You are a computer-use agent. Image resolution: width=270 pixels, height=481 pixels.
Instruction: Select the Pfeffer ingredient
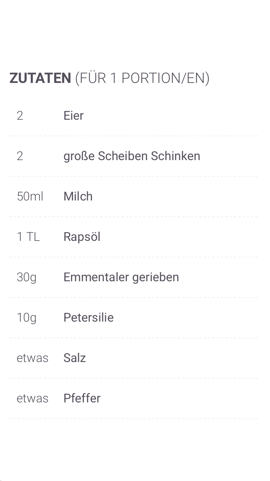(82, 398)
